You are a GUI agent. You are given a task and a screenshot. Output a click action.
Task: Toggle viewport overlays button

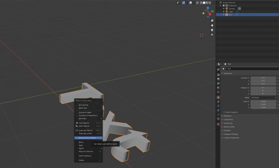(191, 3)
